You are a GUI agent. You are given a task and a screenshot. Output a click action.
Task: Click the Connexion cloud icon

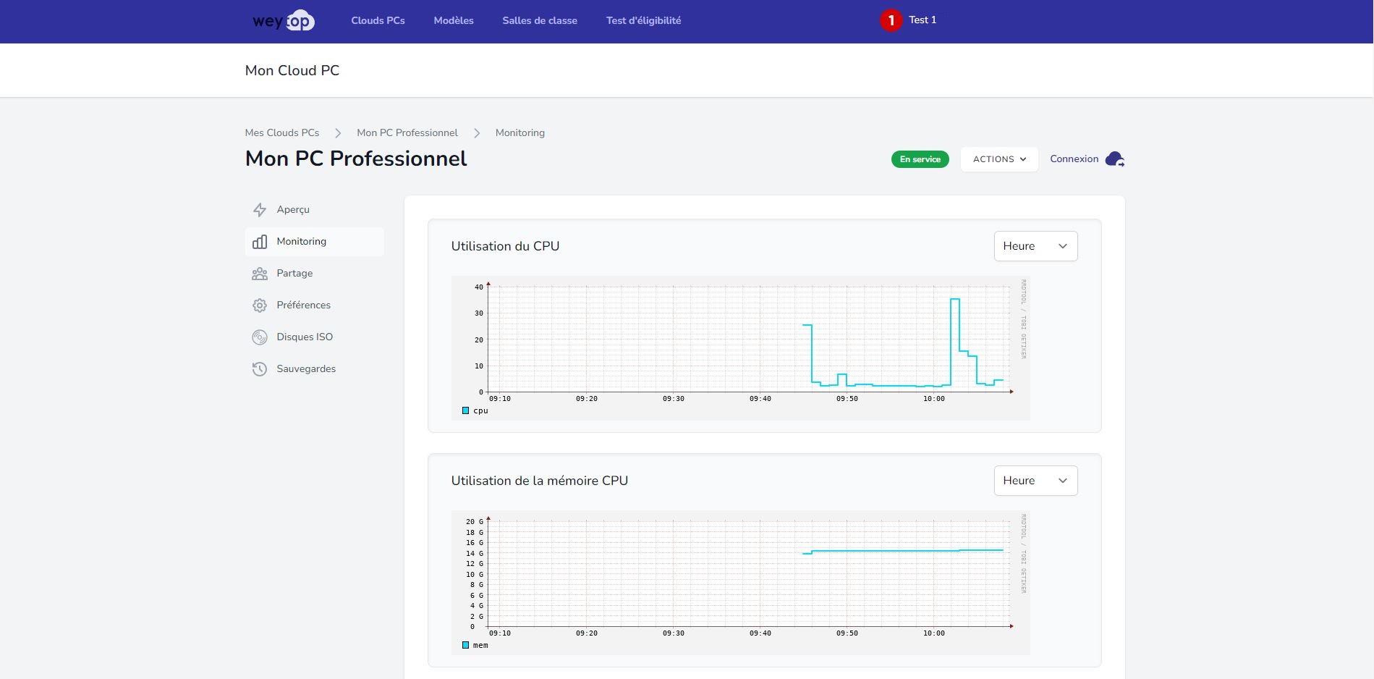click(x=1114, y=159)
